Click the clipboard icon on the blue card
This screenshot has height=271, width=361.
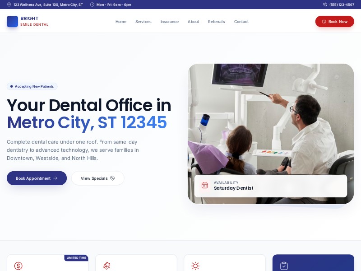coord(284,266)
